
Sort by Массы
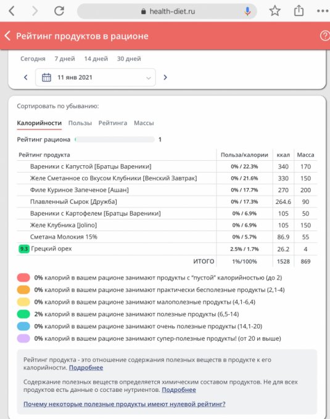click(144, 123)
